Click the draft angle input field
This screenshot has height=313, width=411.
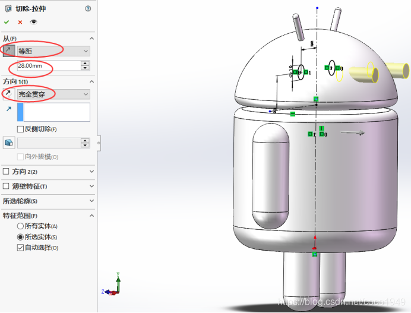(49, 143)
